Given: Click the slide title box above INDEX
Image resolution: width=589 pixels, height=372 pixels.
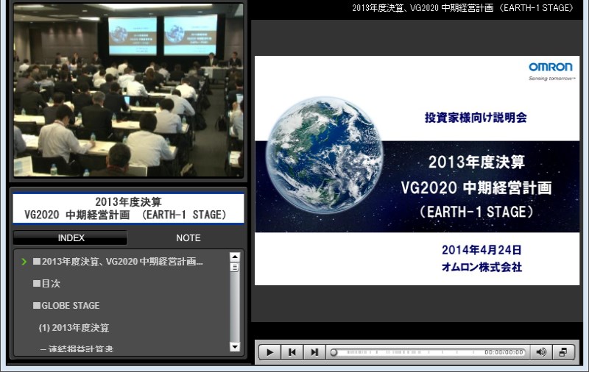Looking at the screenshot, I should tap(128, 209).
